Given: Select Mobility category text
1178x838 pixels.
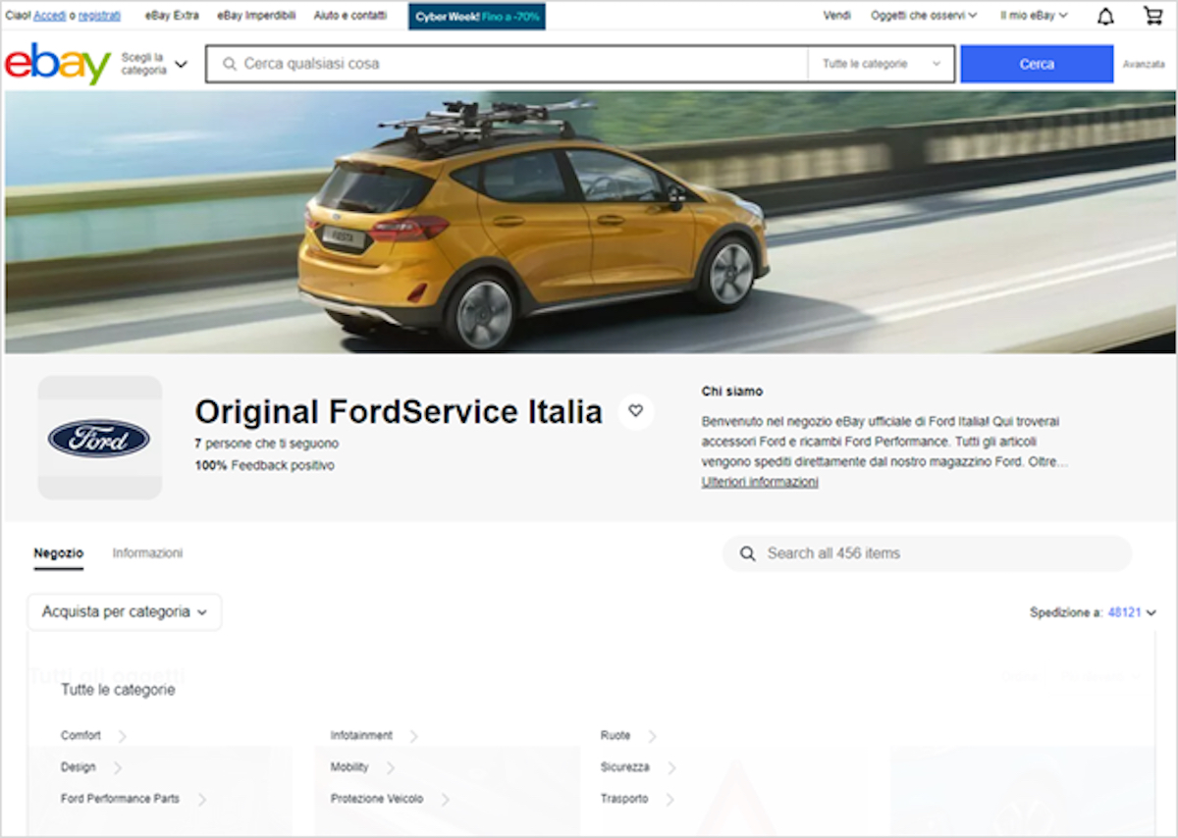Looking at the screenshot, I should [x=349, y=767].
